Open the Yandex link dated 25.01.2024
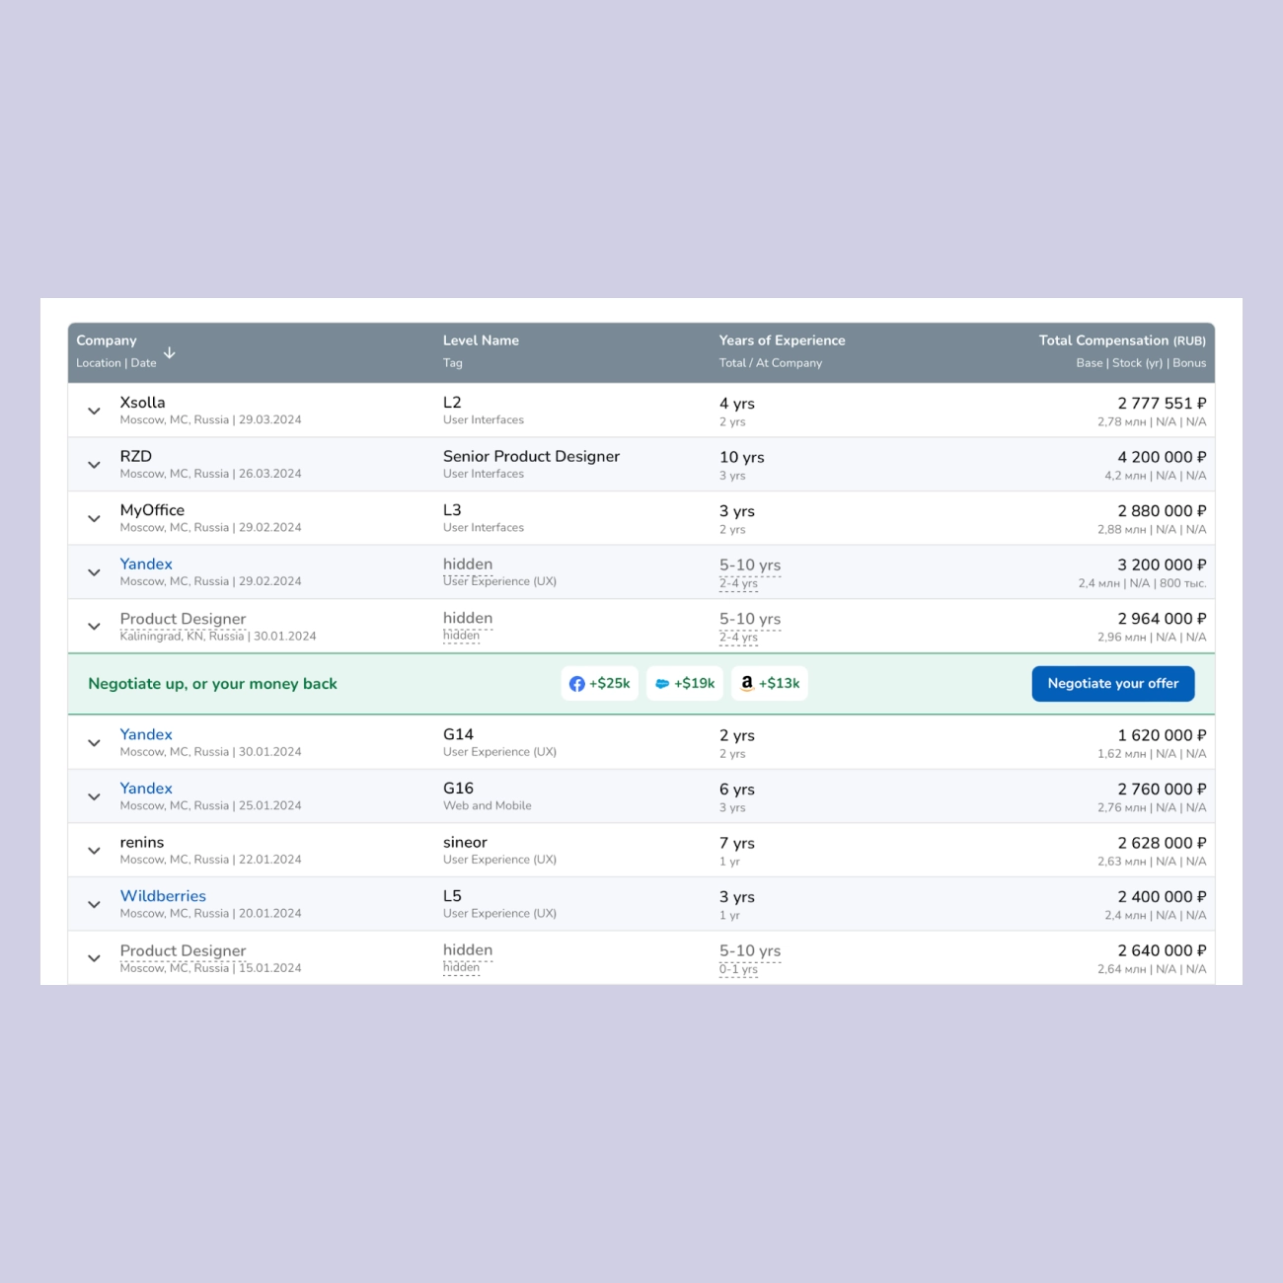 146,789
